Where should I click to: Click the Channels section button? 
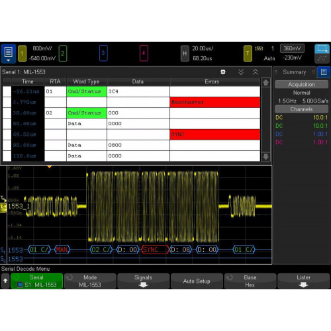301,109
